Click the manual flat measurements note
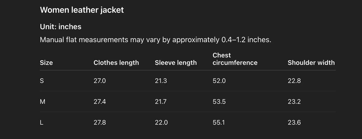 [155, 40]
